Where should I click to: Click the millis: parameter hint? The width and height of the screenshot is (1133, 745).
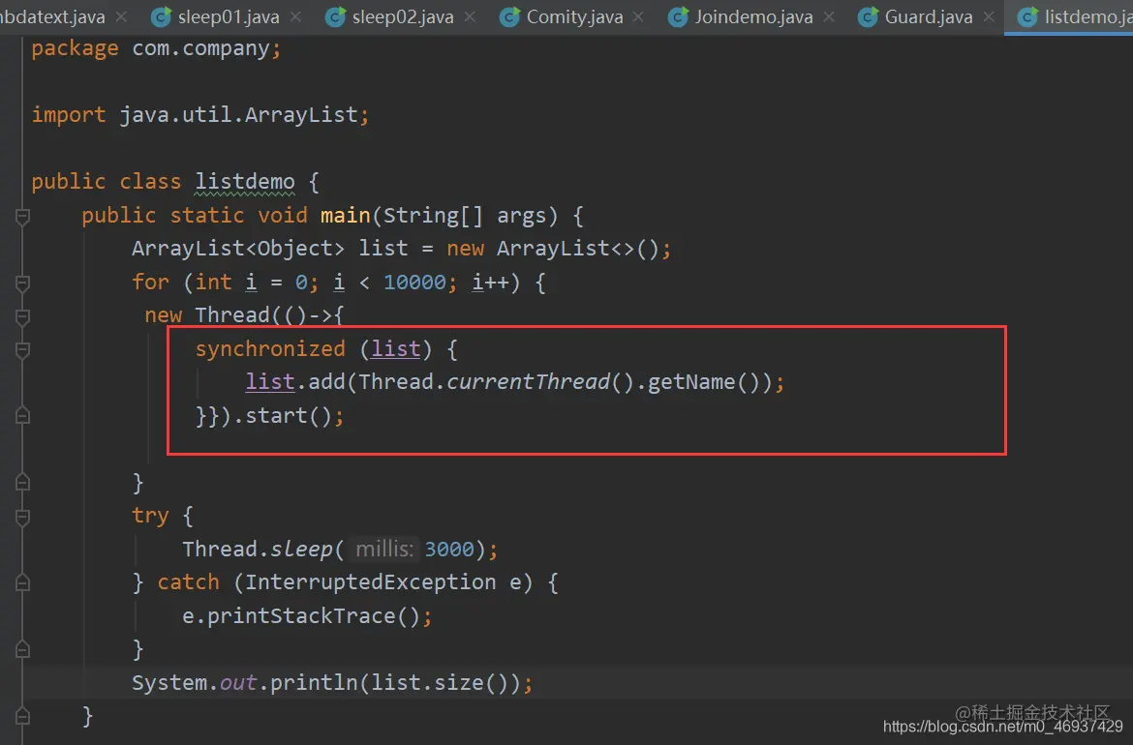(x=384, y=550)
